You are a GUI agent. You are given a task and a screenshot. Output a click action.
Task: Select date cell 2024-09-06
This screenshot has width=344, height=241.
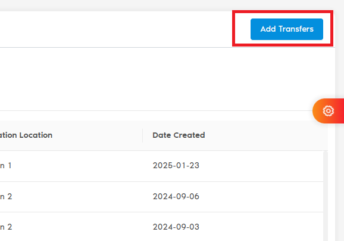(176, 196)
